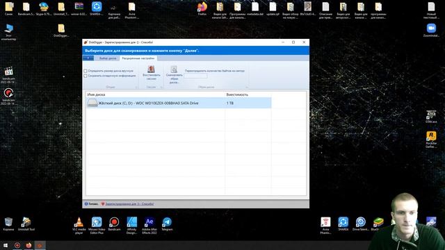Image resolution: width=445 pixels, height=250 pixels.
Task: Open the Bandicam desktop shortcut near Movavi
Action: [x=114, y=224]
